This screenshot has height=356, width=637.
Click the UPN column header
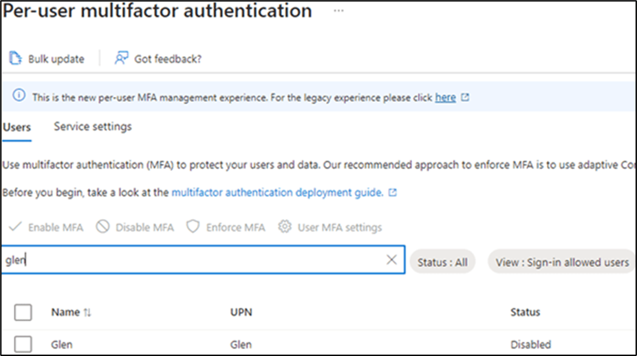[241, 313]
